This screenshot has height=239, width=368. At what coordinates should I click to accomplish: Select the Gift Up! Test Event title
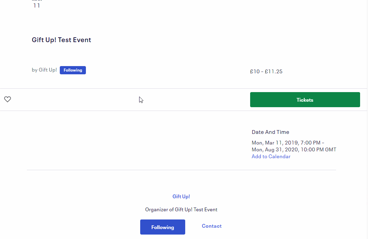(x=62, y=40)
